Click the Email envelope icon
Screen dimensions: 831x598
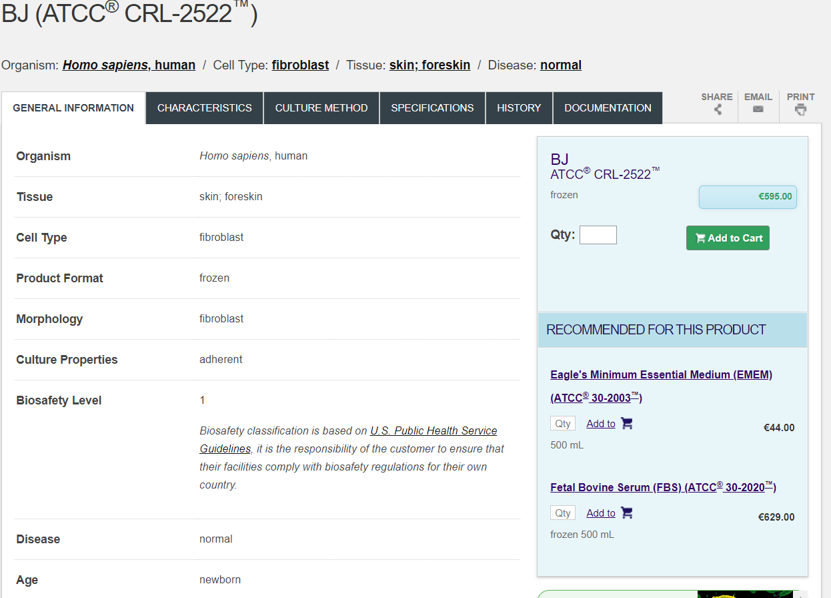tap(758, 109)
